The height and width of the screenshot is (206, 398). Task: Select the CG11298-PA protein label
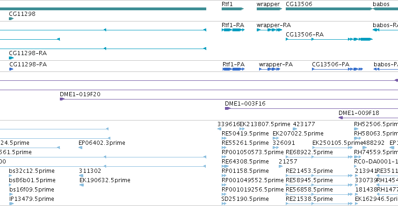(28, 64)
